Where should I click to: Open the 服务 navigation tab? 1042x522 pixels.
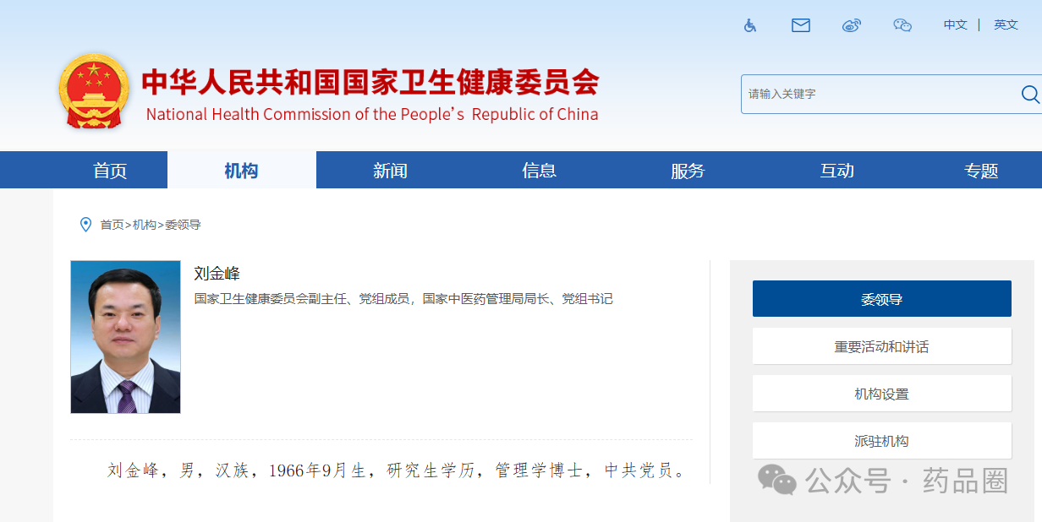click(688, 171)
